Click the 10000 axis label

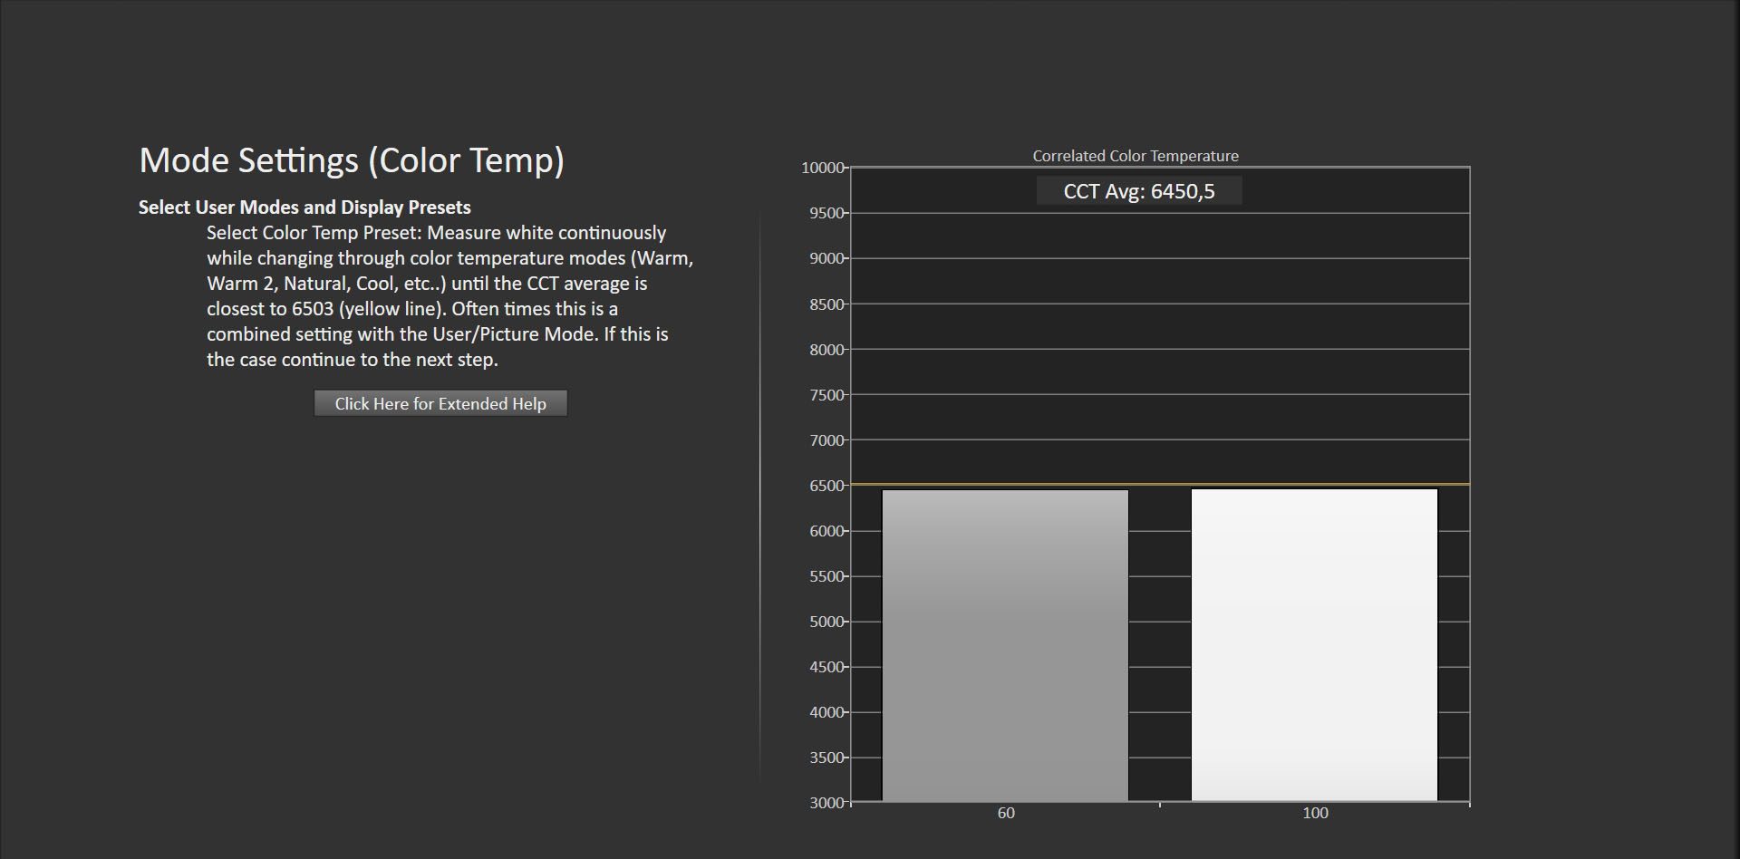823,168
